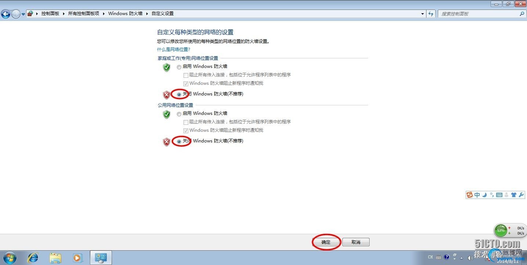Expand the arrow after 控制面板 in the breadcrumb
The width and height of the screenshot is (527, 265).
click(x=64, y=14)
